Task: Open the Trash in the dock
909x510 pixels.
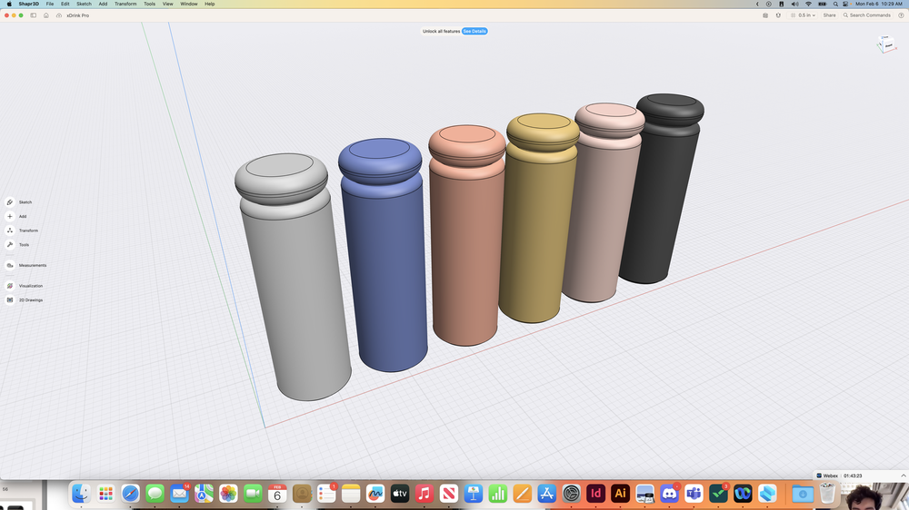Action: [x=828, y=494]
